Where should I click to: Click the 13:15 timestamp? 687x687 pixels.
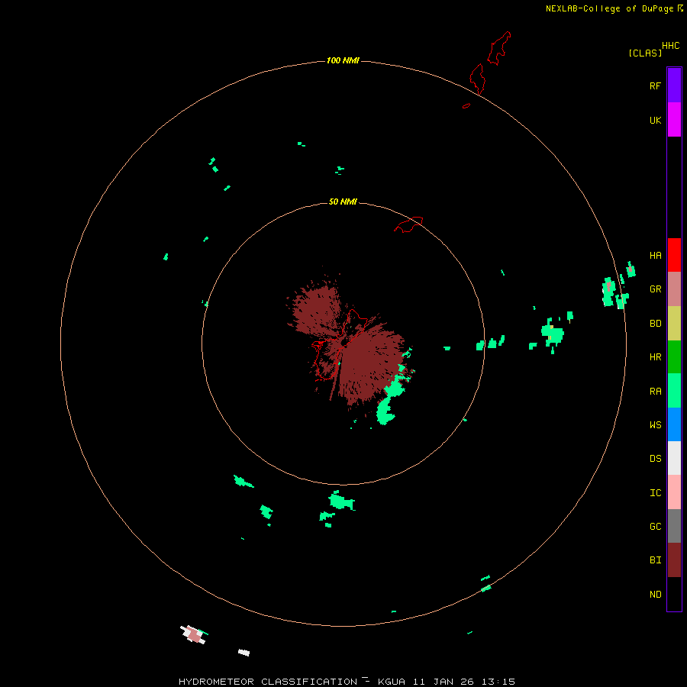click(498, 682)
